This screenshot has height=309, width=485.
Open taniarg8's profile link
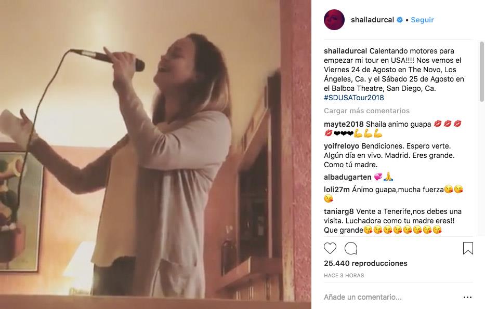pos(340,211)
